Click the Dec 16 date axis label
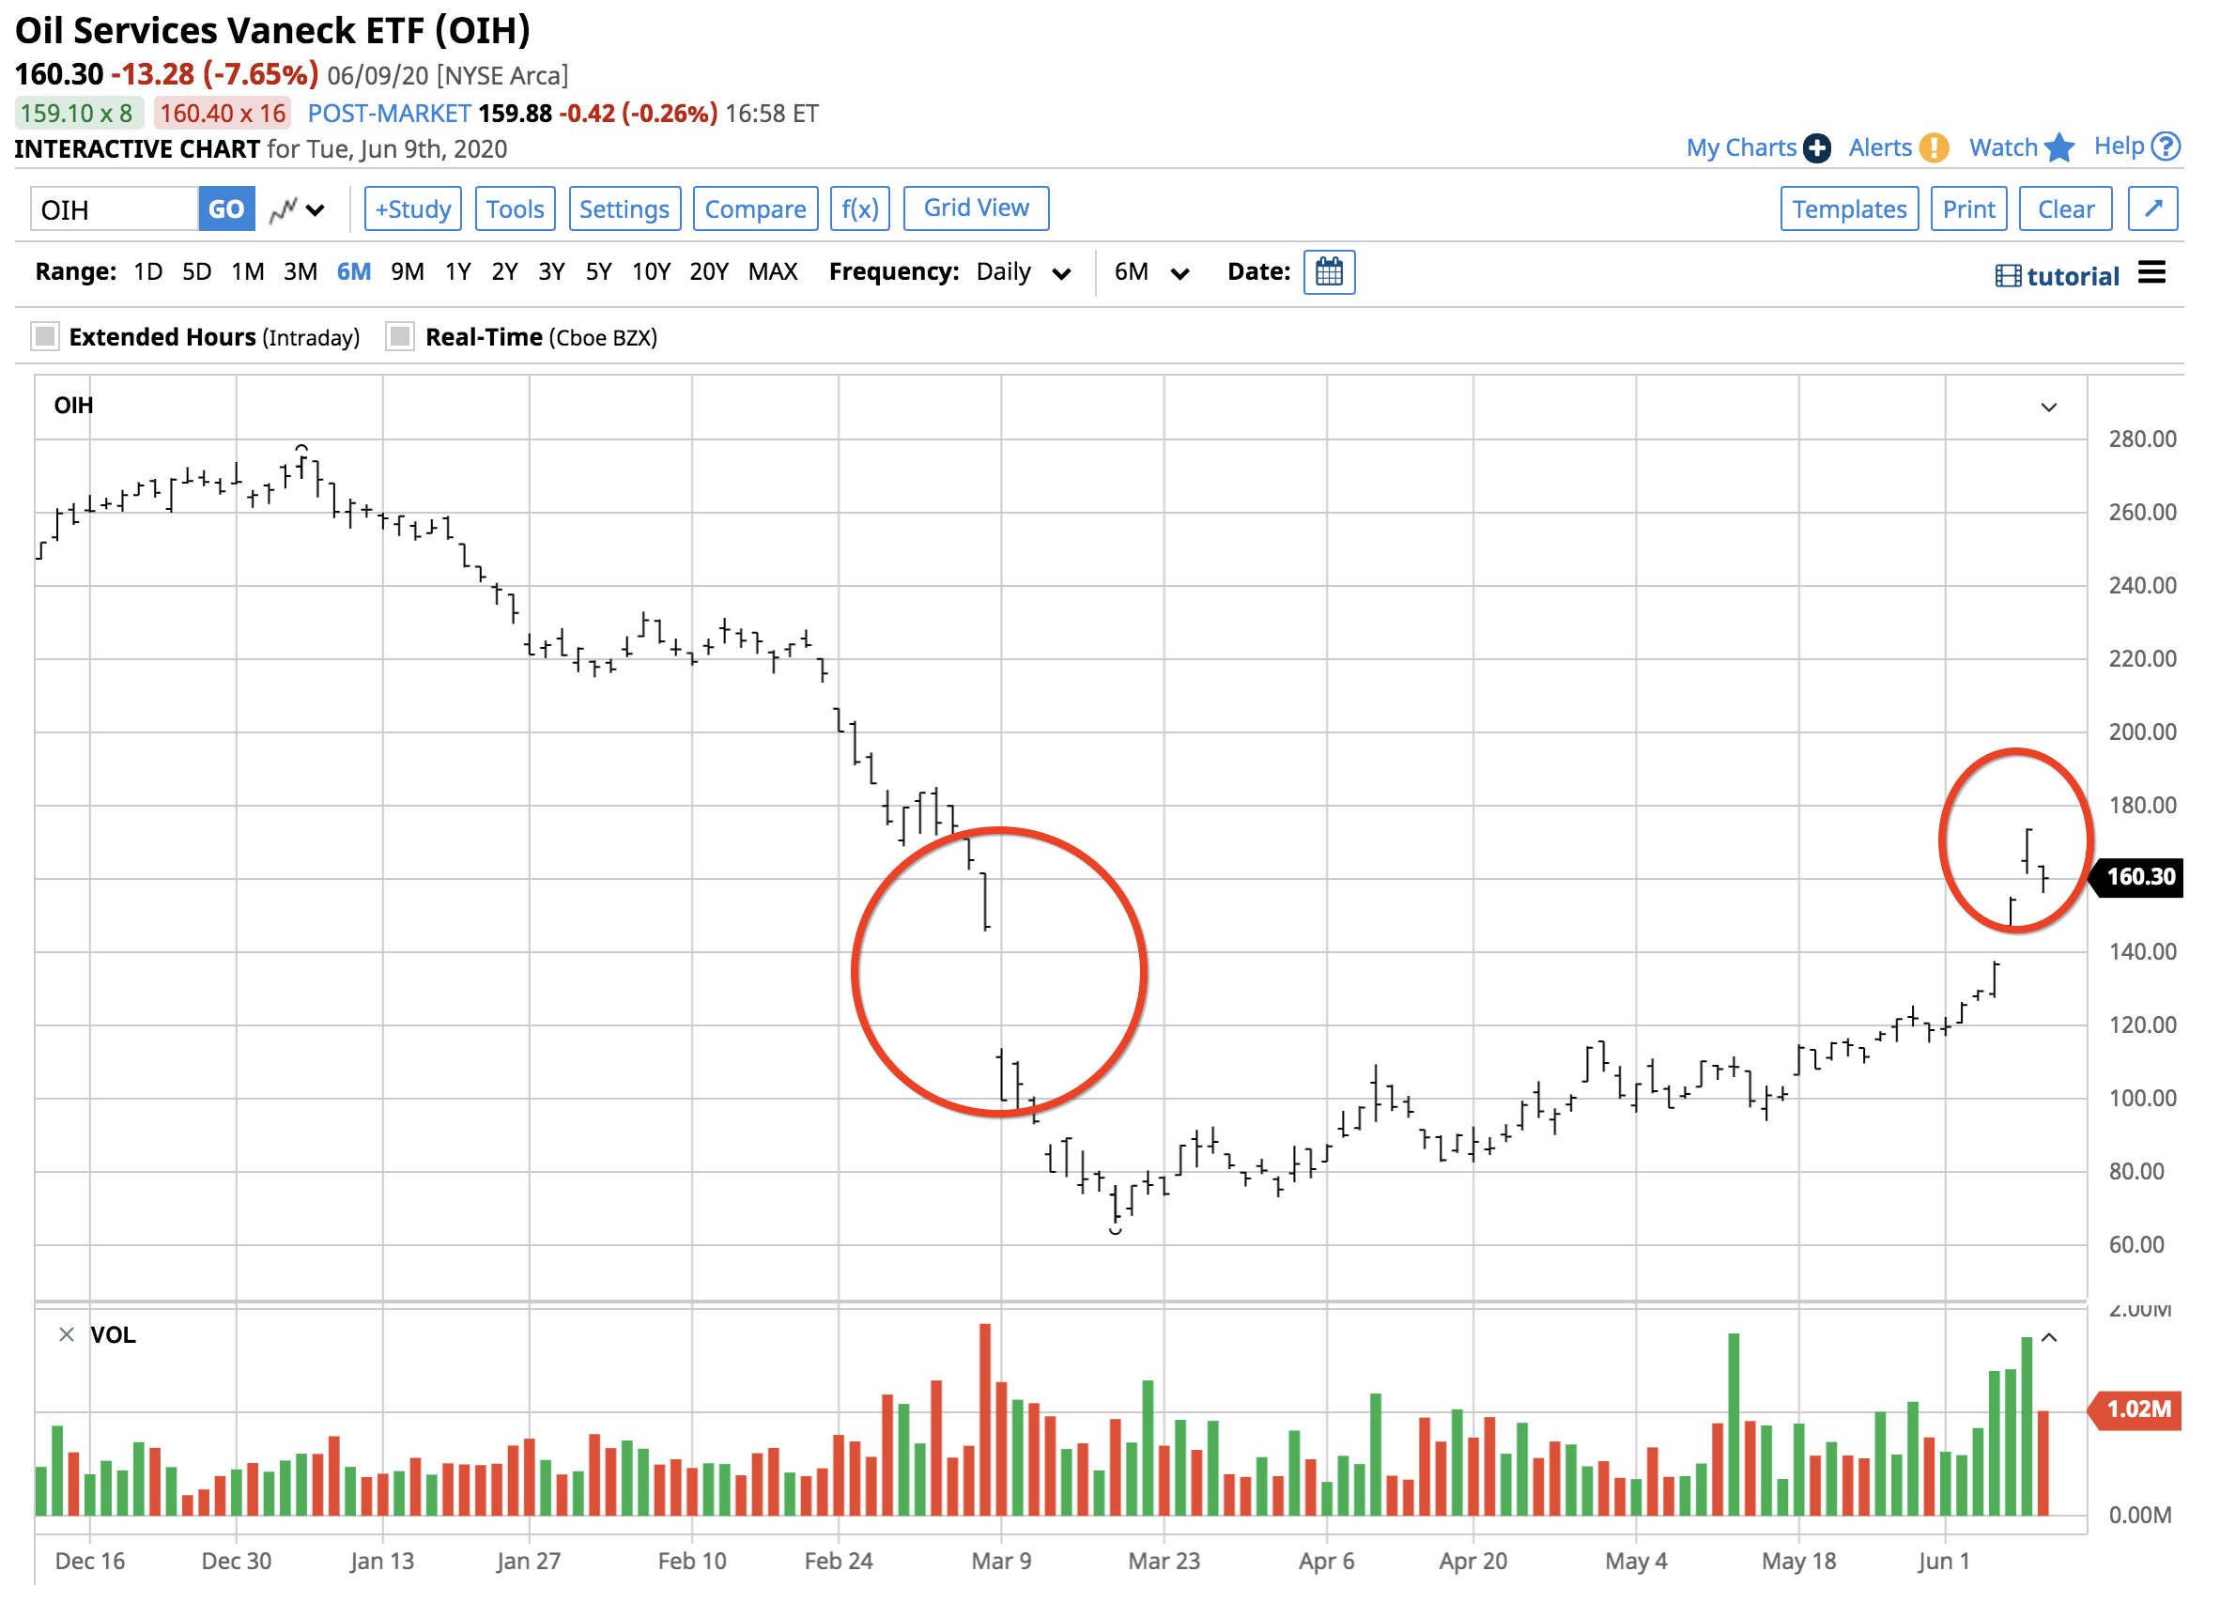The image size is (2220, 1602). [x=90, y=1562]
